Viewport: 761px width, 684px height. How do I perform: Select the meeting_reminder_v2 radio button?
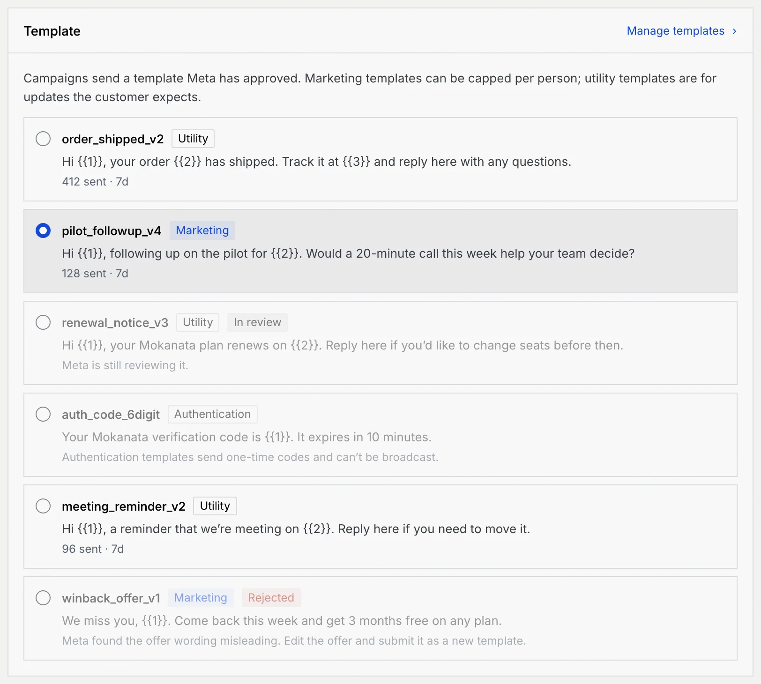tap(43, 506)
